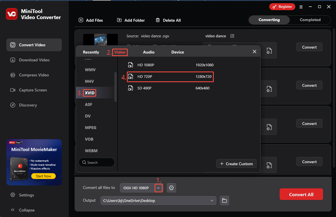Screen dimensions: 336x217
Task: Open format settings icon for fourth file
Action: coord(269,165)
